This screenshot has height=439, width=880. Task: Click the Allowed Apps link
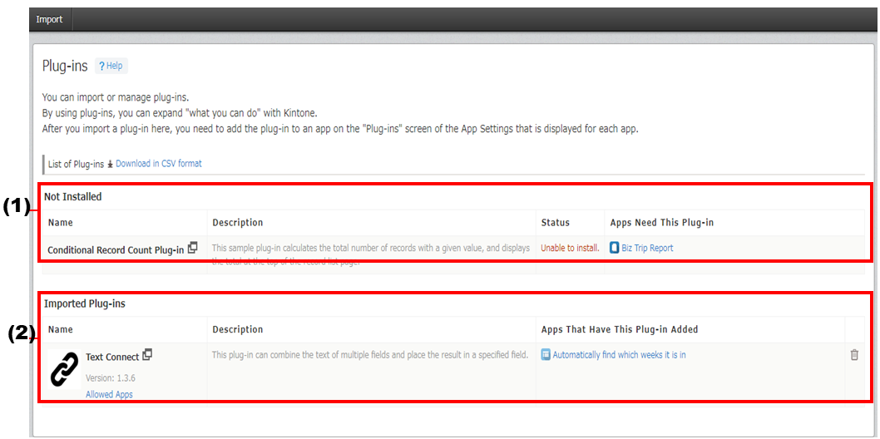110,394
